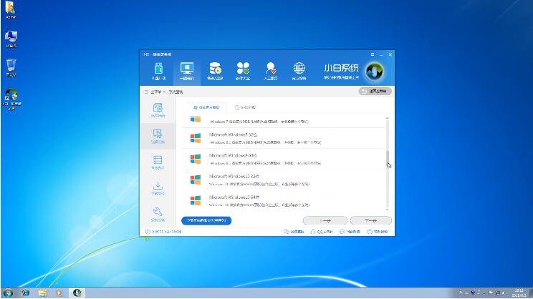Viewport: 533px width, 299px height.
Task: Click the return to main menu button
Action: (375, 92)
